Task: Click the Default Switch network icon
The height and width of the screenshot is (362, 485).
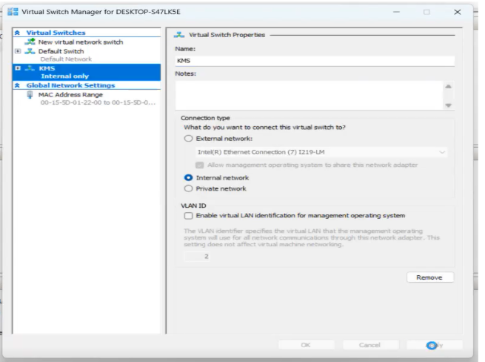Action: [x=30, y=51]
